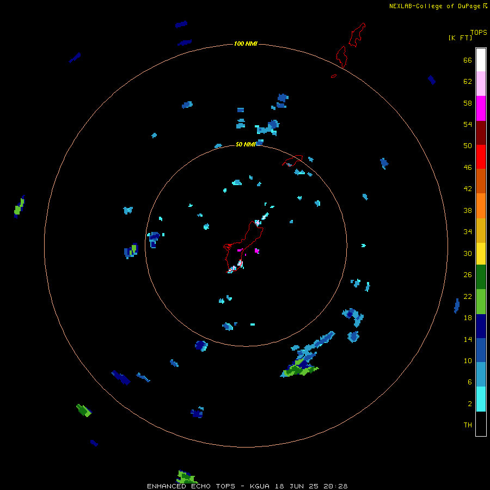Click the '100 NMI' range ring label
Viewport: 490px width, 490px height.
246,44
